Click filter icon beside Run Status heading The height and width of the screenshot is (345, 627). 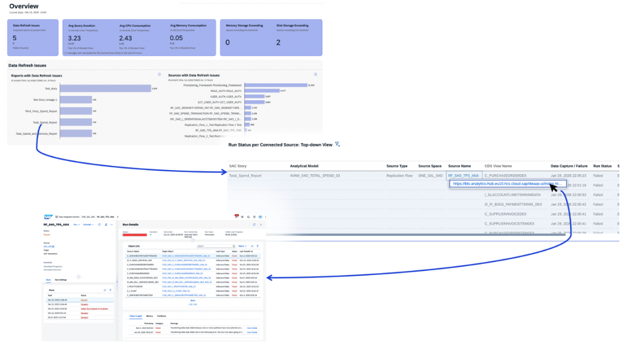pos(338,145)
